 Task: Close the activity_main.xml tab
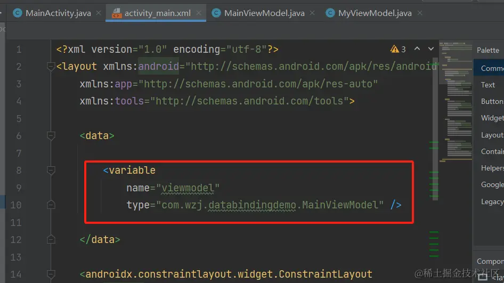[x=199, y=13]
